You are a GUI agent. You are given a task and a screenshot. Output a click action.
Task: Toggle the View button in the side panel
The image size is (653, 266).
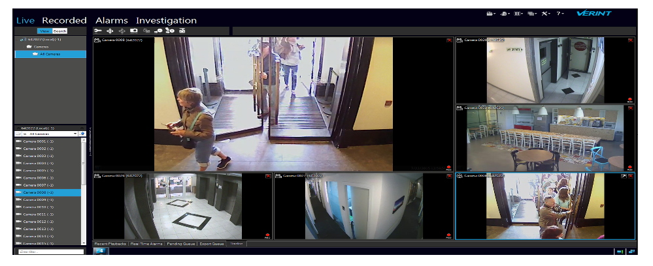tap(44, 31)
